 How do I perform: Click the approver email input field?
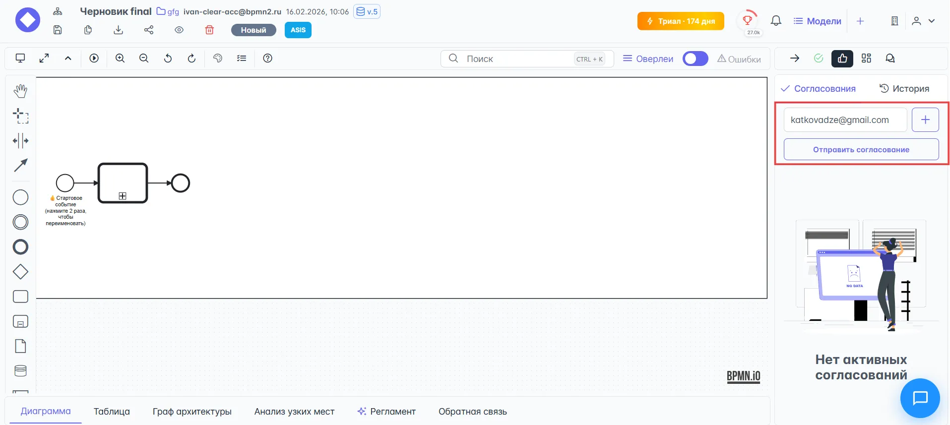(x=845, y=120)
